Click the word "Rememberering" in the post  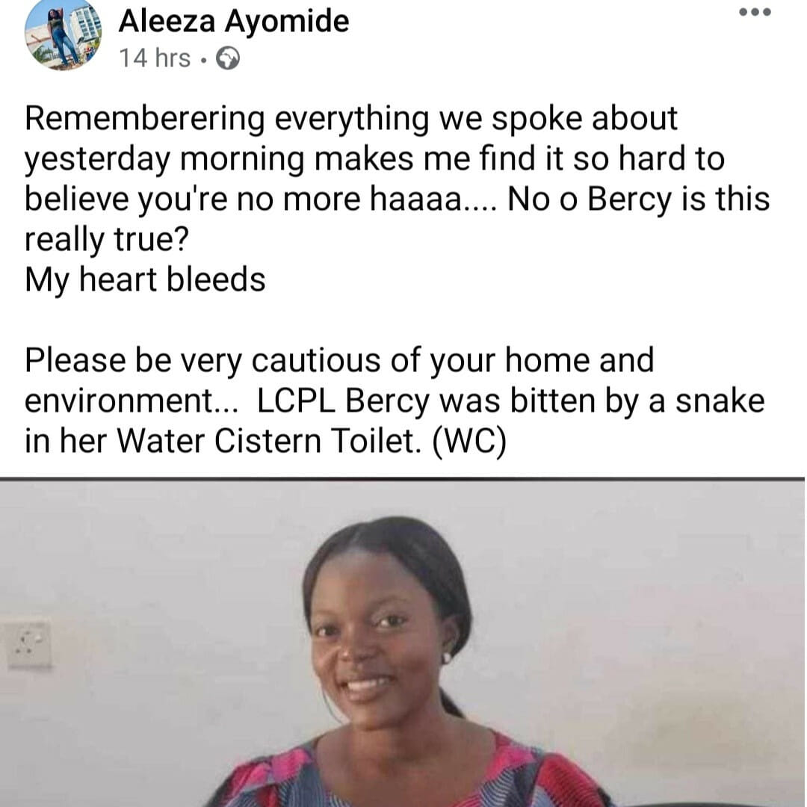(x=143, y=119)
